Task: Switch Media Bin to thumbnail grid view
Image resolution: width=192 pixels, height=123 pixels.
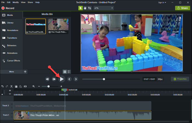Action: (x=65, y=72)
